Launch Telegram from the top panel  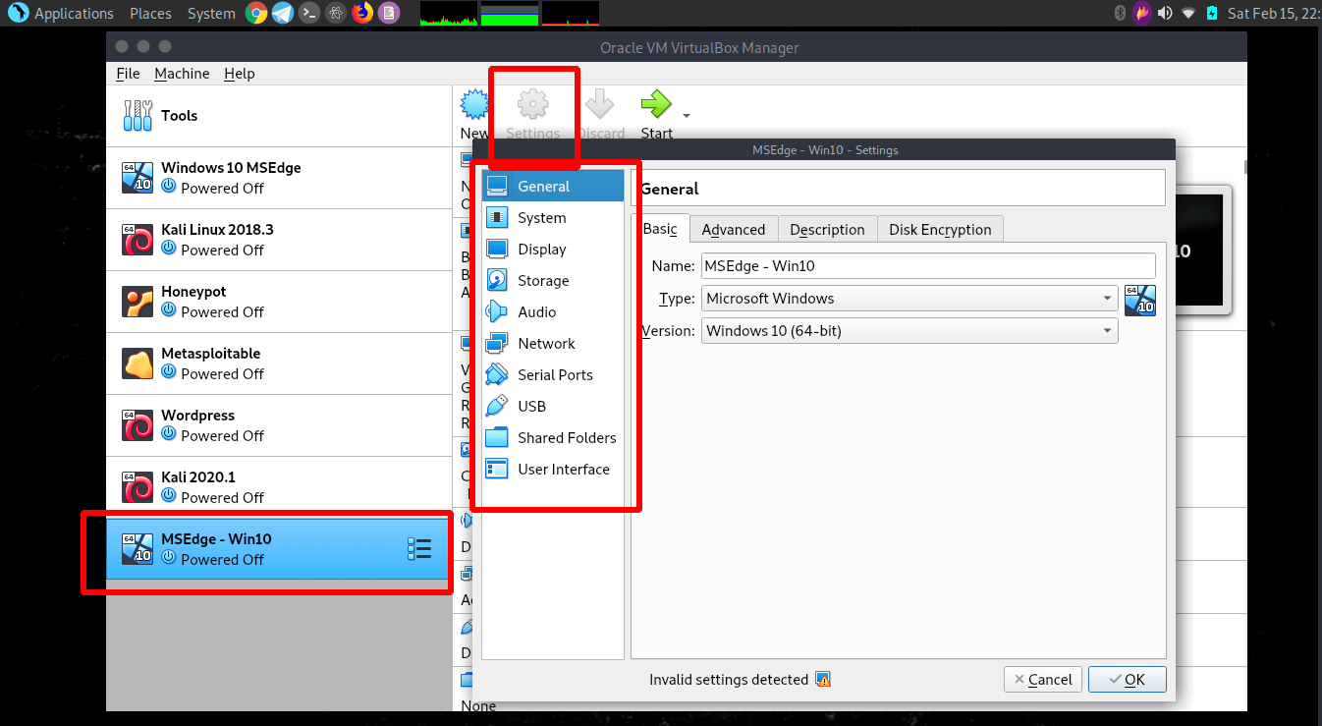click(283, 13)
